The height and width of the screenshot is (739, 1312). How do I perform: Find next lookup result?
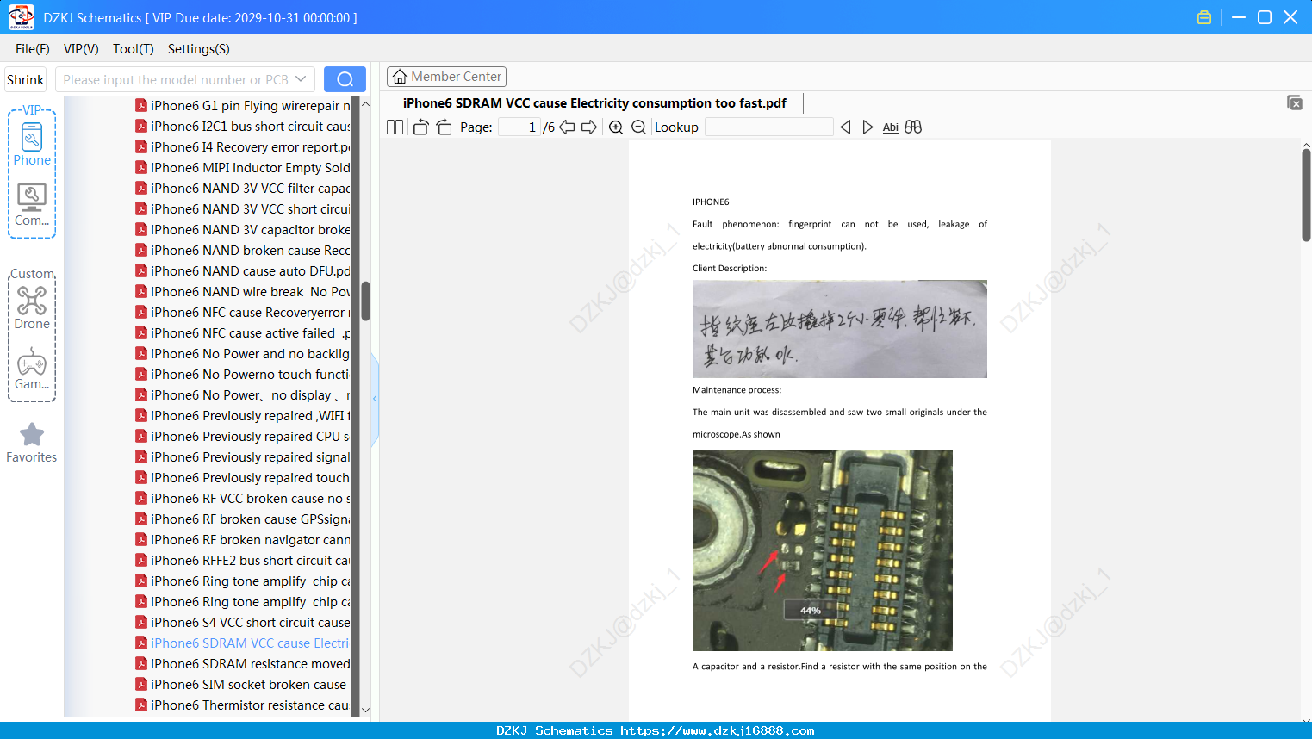(x=867, y=127)
